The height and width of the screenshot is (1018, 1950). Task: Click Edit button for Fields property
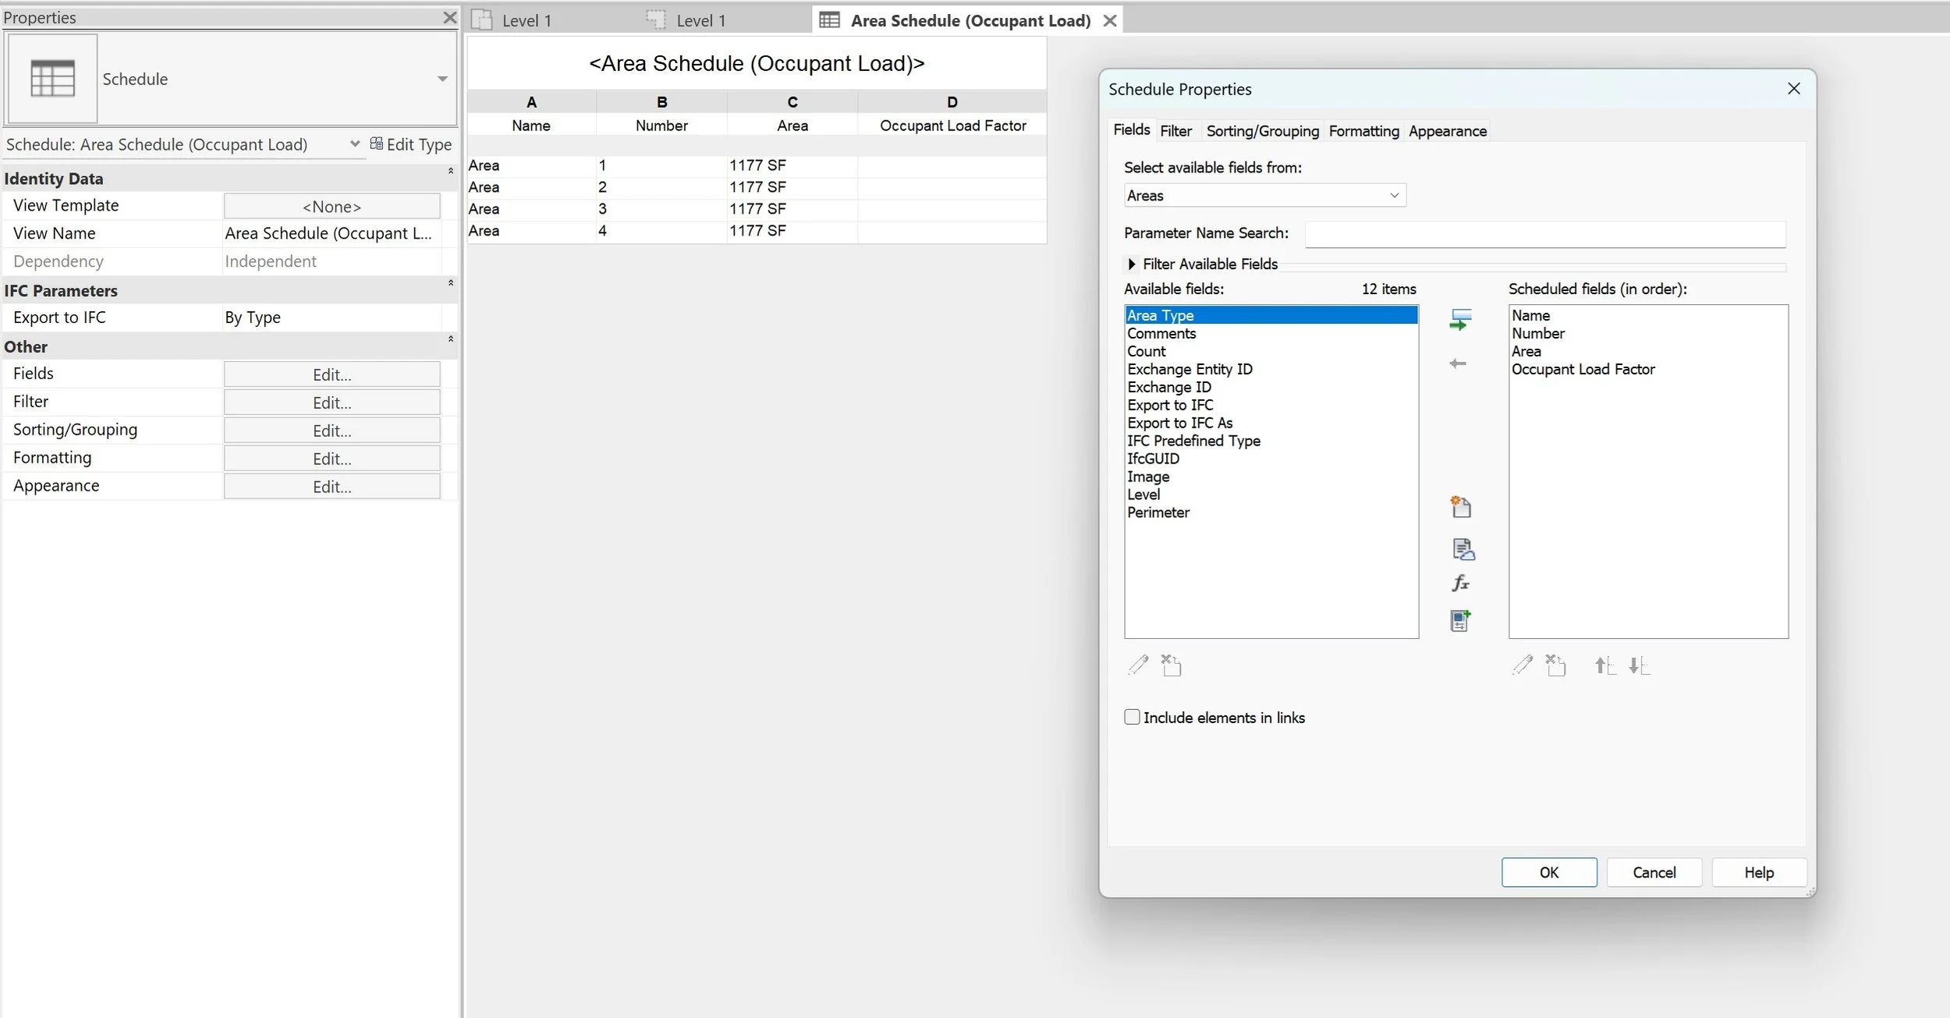[x=331, y=374]
